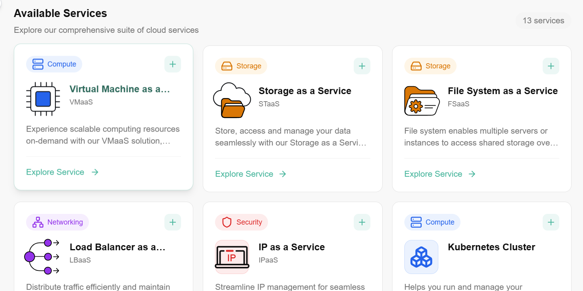Viewport: 583px width, 291px height.
Task: Open Explore Service link for FSaaS
Action: click(x=440, y=174)
